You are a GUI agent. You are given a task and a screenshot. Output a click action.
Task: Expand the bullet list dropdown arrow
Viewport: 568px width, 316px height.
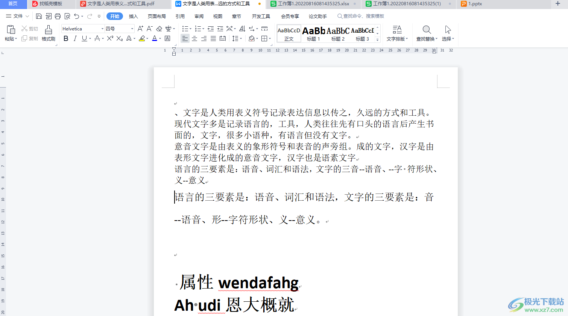coord(190,29)
